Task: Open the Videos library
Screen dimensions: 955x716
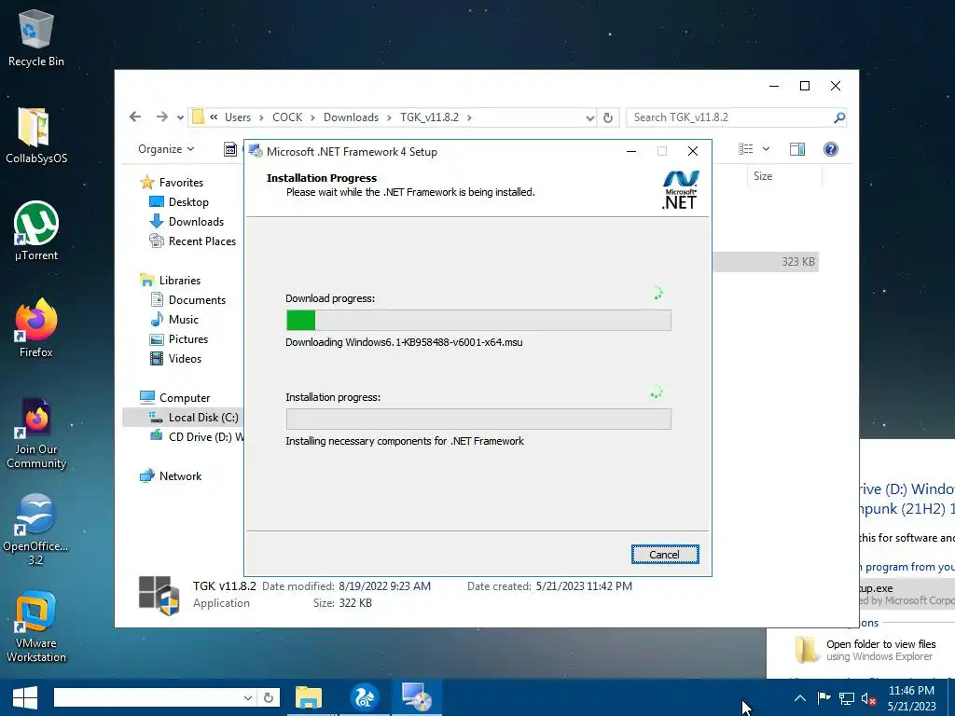Action: (185, 359)
